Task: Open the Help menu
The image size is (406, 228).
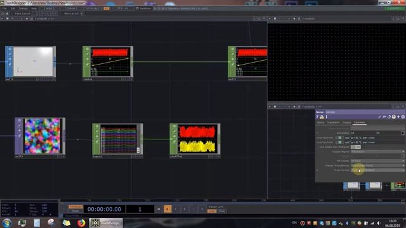Action: pos(34,8)
